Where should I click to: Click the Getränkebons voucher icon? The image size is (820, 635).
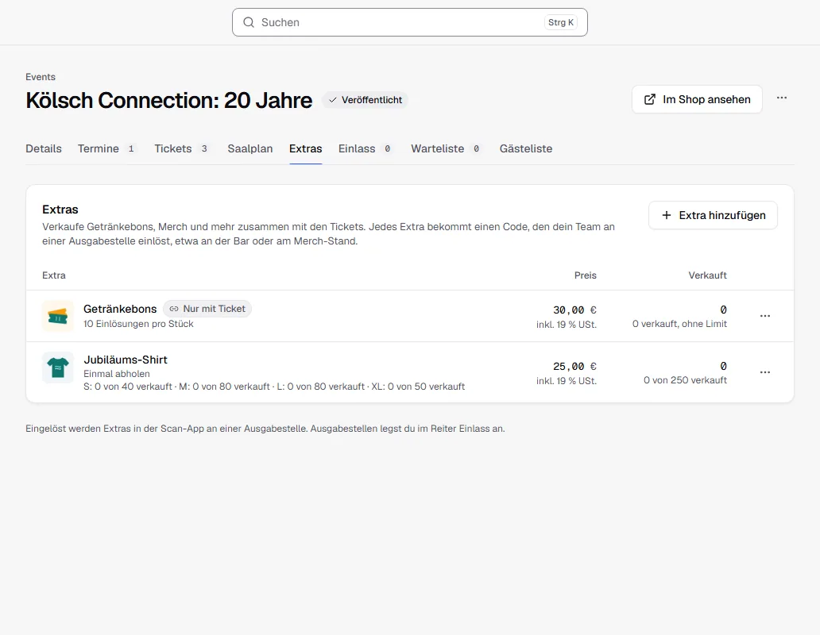coord(57,316)
